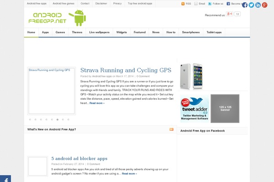Select the eighth slider pagination dot
The width and height of the screenshot is (274, 182).
68,120
